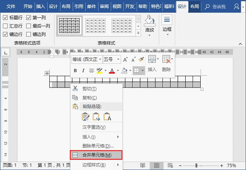This screenshot has width=246, height=170.
Task: Switch to Web Layout view icon
Action: click(x=170, y=165)
